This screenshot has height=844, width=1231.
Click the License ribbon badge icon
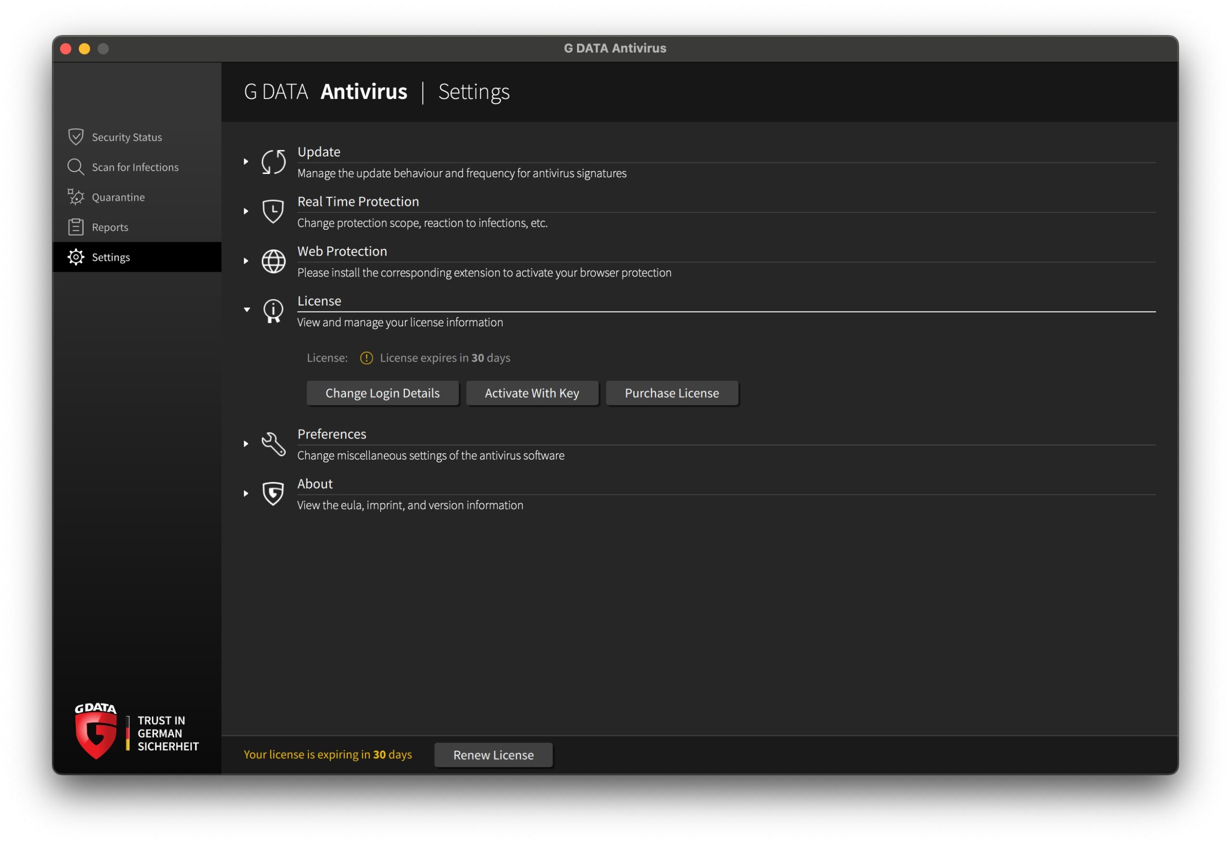(273, 311)
